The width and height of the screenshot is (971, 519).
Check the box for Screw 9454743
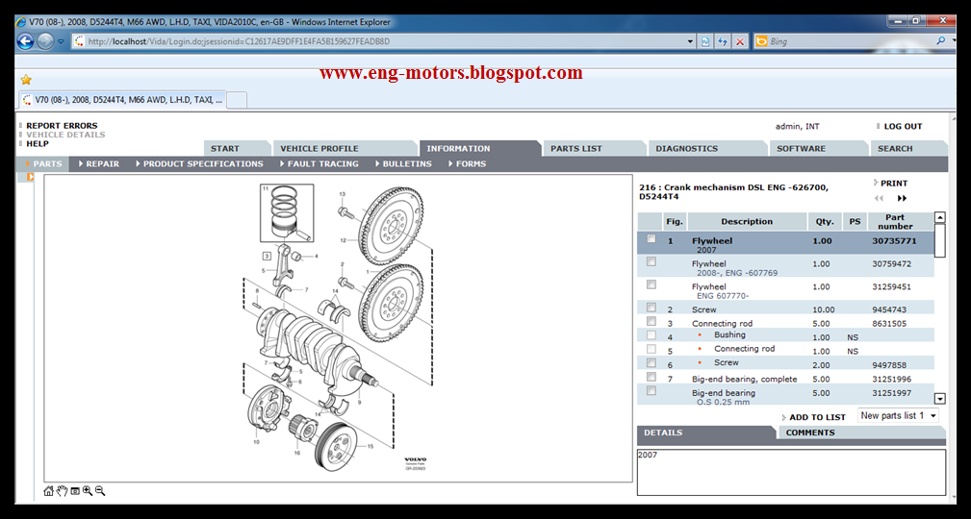tap(651, 307)
